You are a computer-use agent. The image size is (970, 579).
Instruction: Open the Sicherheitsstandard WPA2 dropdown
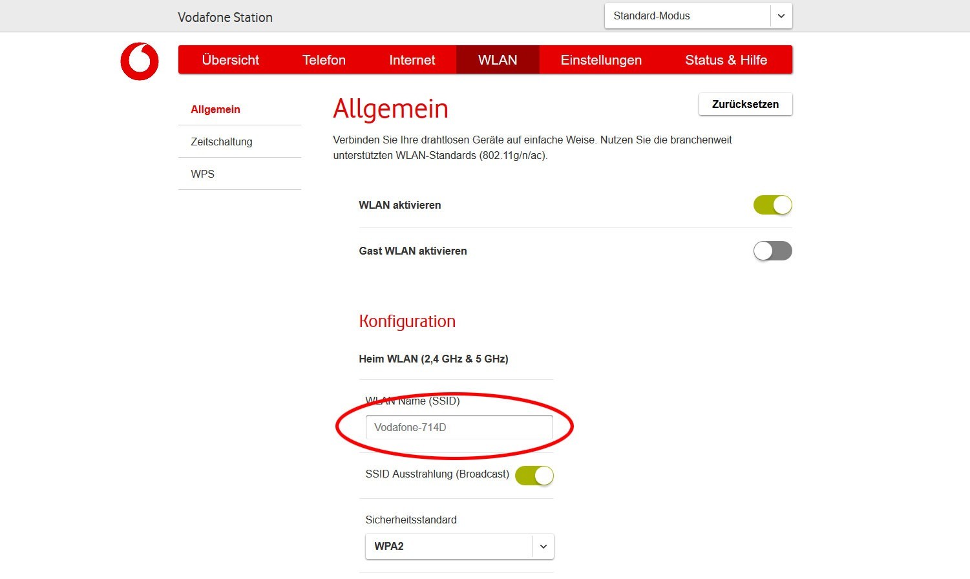459,546
